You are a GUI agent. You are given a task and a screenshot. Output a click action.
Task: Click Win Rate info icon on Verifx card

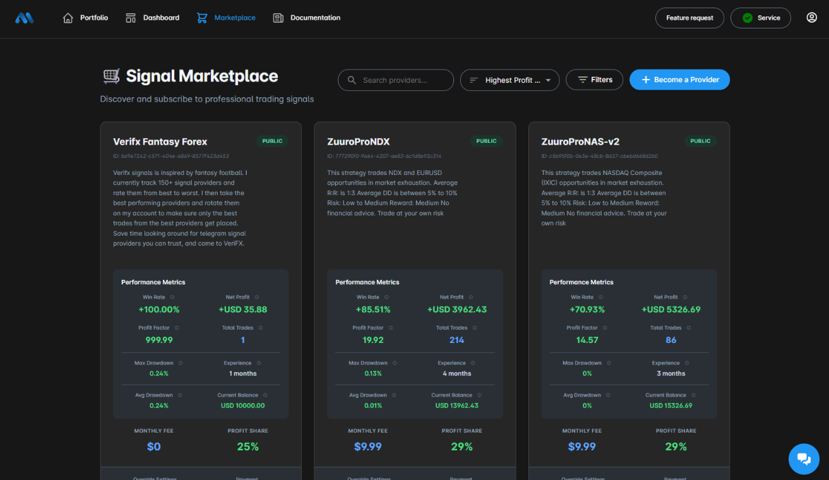coord(172,297)
